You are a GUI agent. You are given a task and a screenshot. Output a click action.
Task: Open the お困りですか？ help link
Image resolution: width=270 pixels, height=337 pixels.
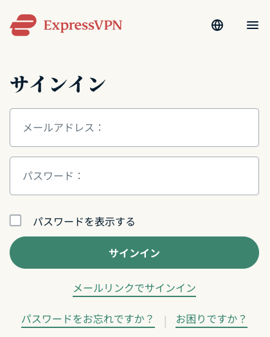coord(212,320)
